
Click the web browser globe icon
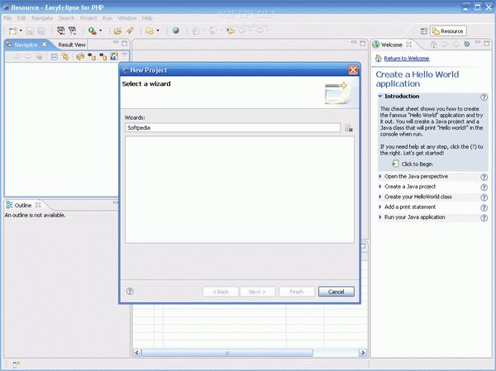click(x=175, y=31)
